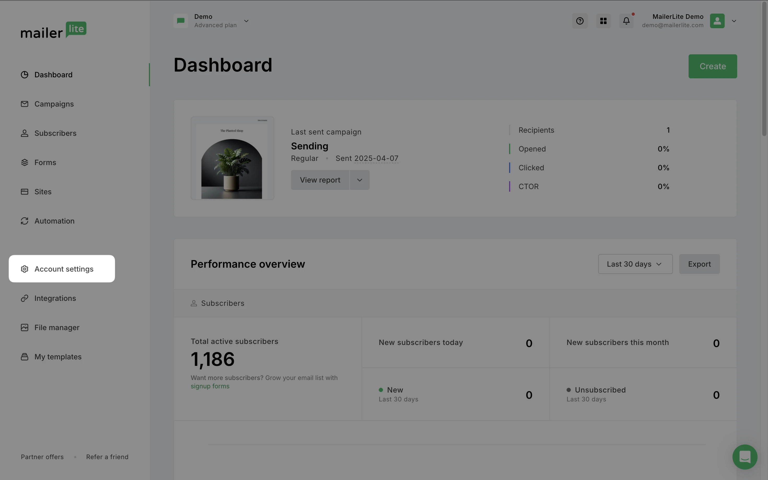Navigate to Integrations

pyautogui.click(x=55, y=298)
